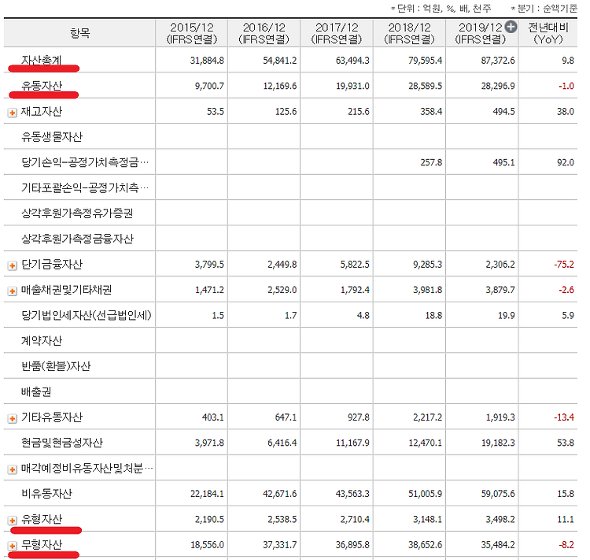This screenshot has height=560, width=590.
Task: Click the 유동생물자산 row label
Action: point(52,137)
